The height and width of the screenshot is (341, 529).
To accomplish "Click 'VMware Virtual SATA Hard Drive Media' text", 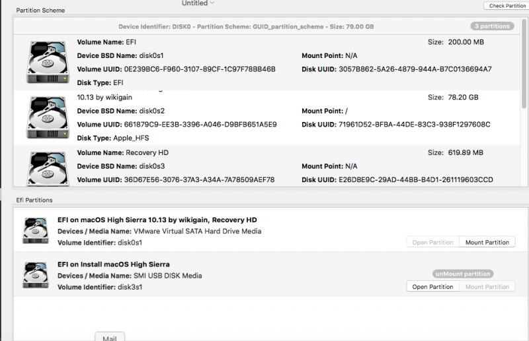I will (197, 232).
